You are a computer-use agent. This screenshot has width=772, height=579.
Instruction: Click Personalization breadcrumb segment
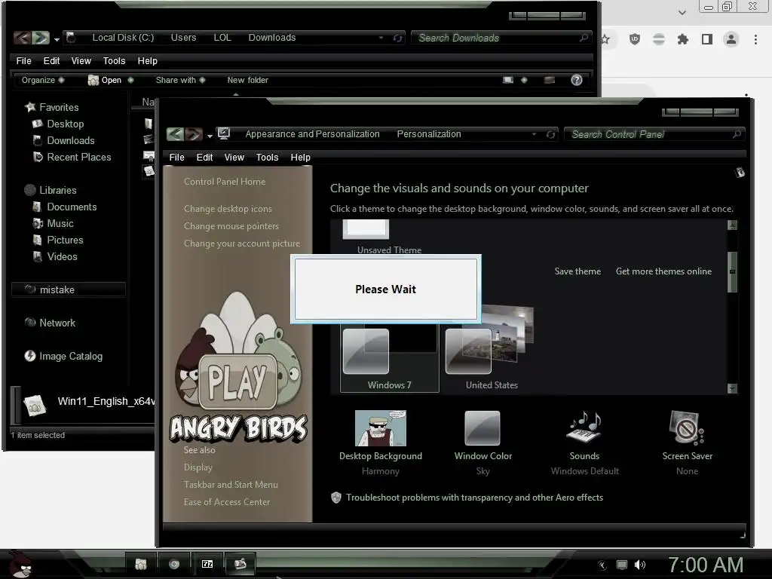coord(429,134)
